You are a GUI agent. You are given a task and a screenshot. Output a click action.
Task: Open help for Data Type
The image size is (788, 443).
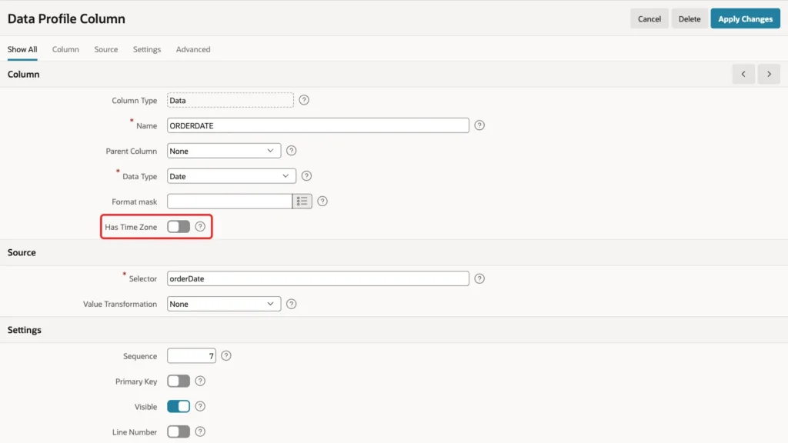point(306,176)
